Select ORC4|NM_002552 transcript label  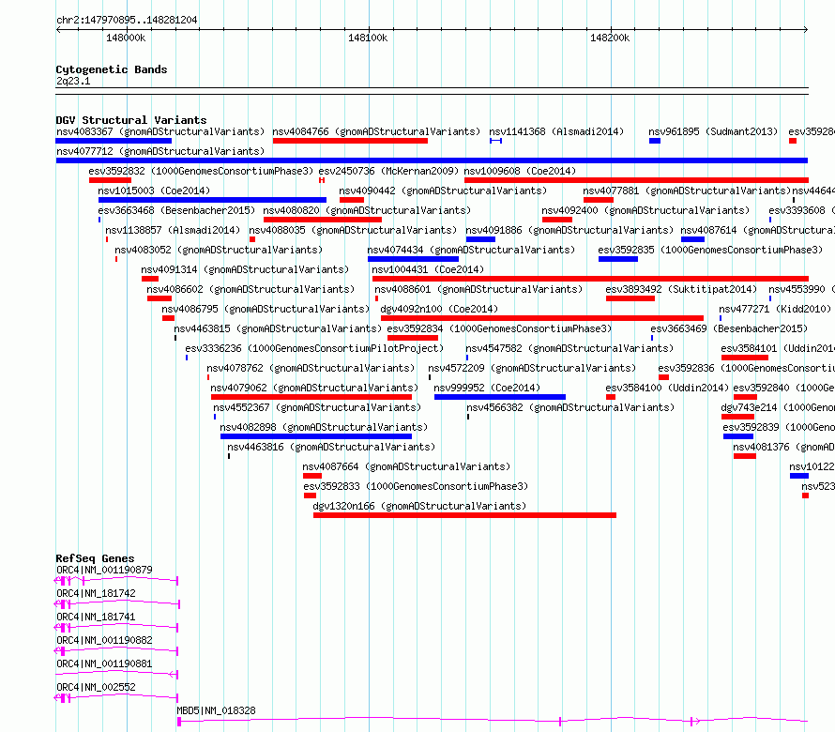point(96,687)
